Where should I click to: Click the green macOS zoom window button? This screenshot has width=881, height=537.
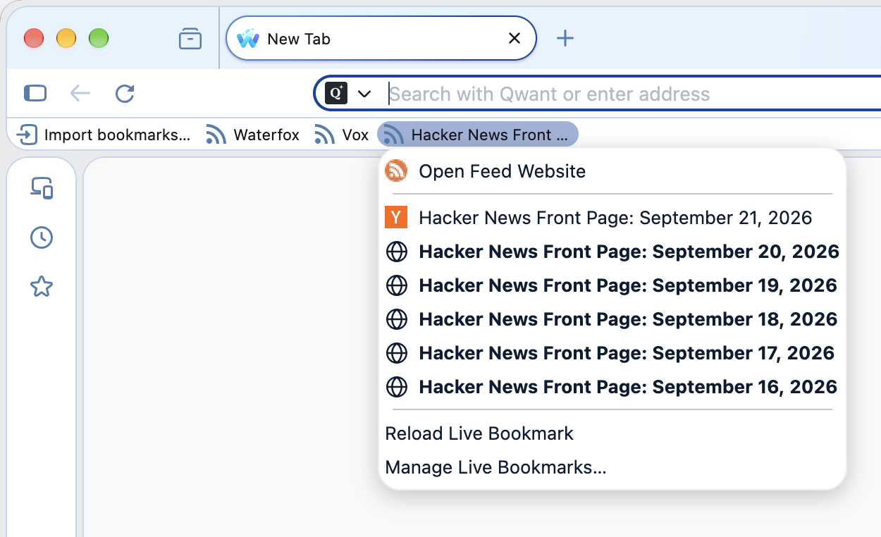(99, 38)
